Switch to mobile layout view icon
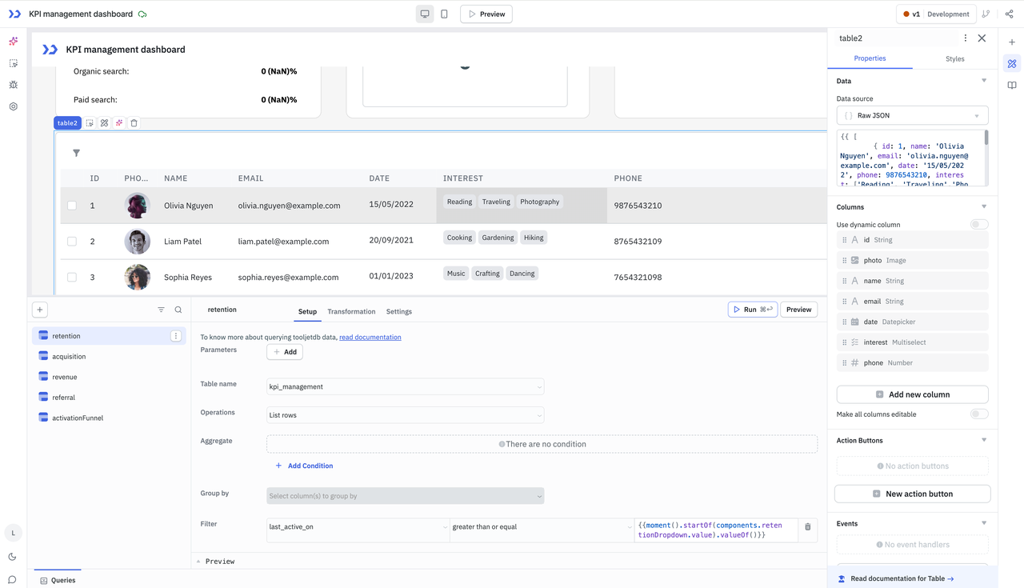 (444, 14)
